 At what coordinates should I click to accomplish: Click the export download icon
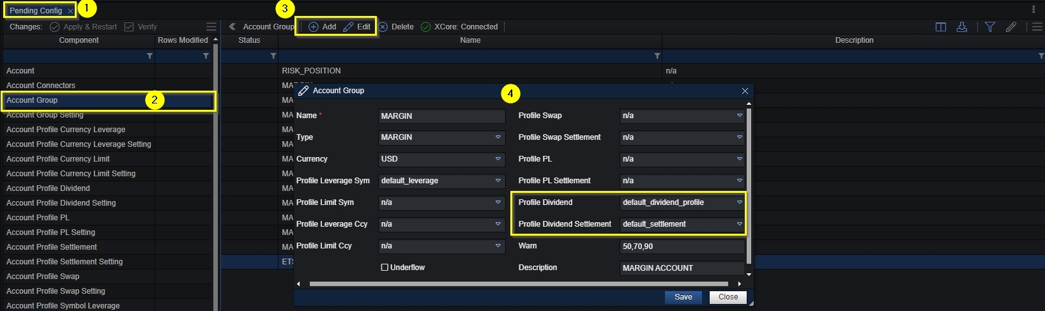(x=961, y=27)
